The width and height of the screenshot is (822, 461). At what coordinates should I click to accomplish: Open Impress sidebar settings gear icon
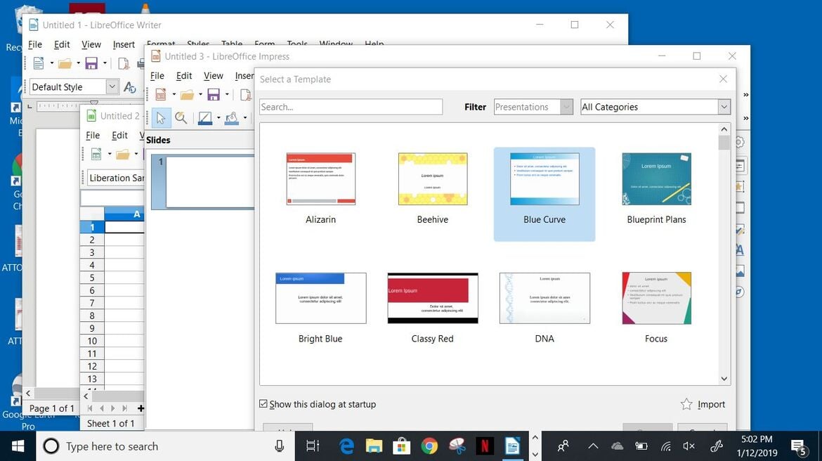pyautogui.click(x=739, y=142)
